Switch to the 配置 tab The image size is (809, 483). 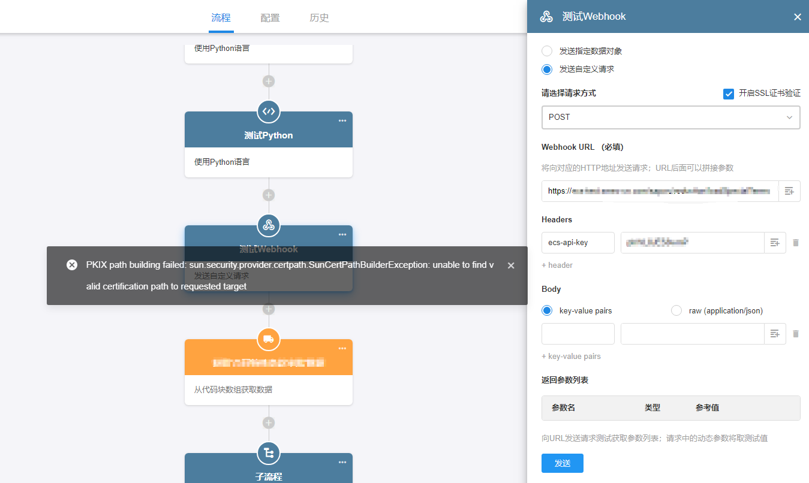click(x=270, y=17)
